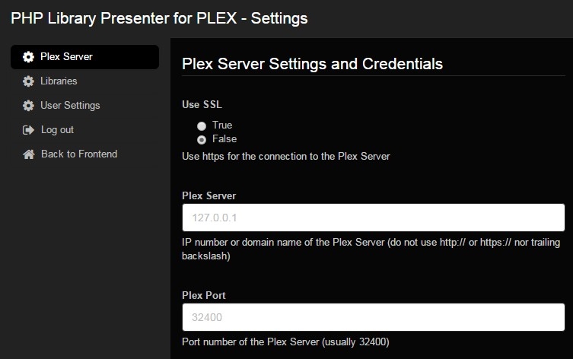Click the Plex Server Settings and Credentials heading
The width and height of the screenshot is (573, 359).
312,64
